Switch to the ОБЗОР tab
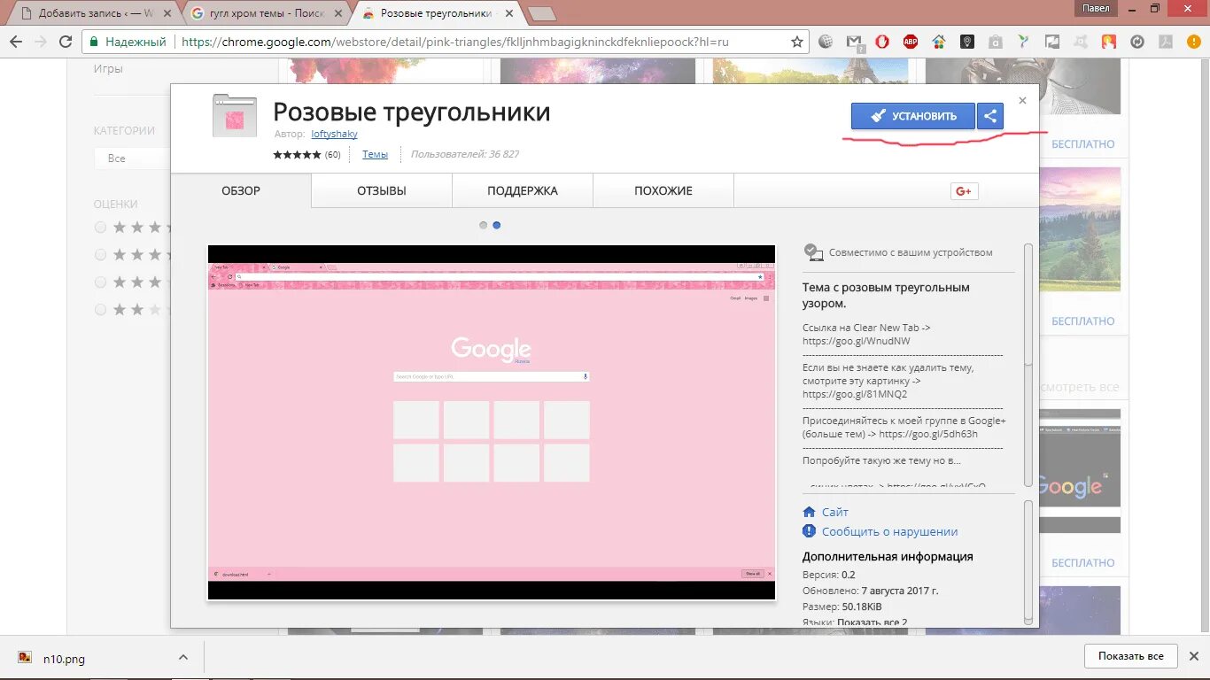The image size is (1210, 680). [x=241, y=191]
